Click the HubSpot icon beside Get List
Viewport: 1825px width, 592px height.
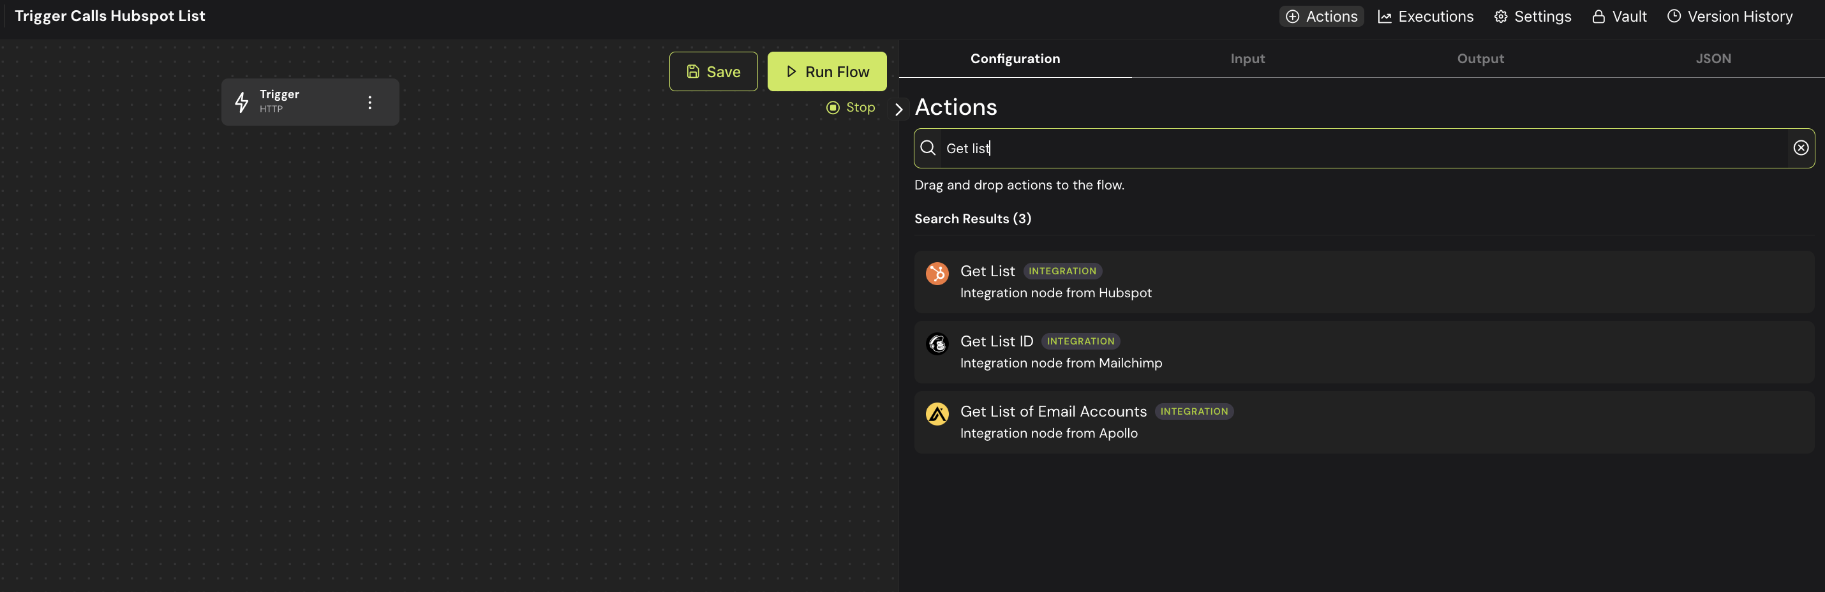click(x=937, y=273)
